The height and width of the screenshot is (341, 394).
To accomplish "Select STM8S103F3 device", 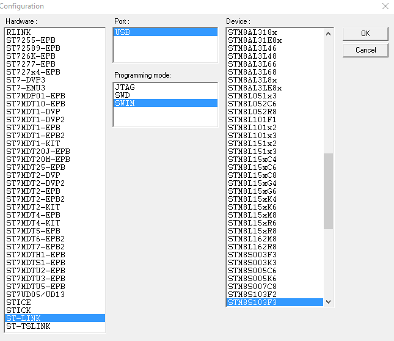I will click(x=275, y=302).
